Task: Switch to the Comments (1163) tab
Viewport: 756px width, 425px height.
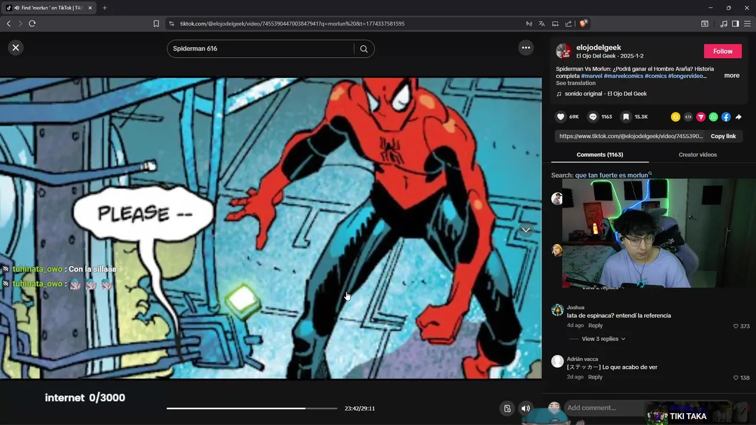Action: pyautogui.click(x=599, y=155)
